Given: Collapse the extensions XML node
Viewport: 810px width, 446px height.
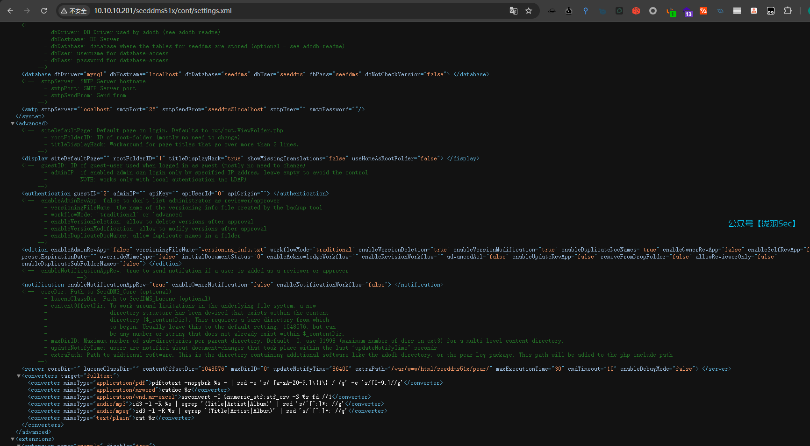Looking at the screenshot, I should pyautogui.click(x=13, y=439).
